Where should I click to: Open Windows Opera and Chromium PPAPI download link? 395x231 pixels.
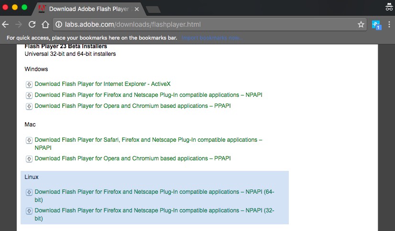click(132, 106)
